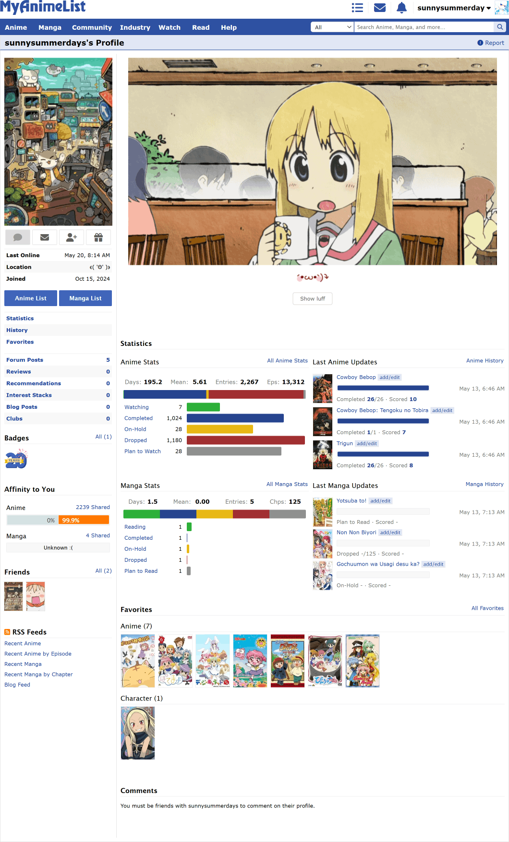This screenshot has height=842, width=509.
Task: Click the RSS Feeds orange icon
Action: tap(7, 632)
